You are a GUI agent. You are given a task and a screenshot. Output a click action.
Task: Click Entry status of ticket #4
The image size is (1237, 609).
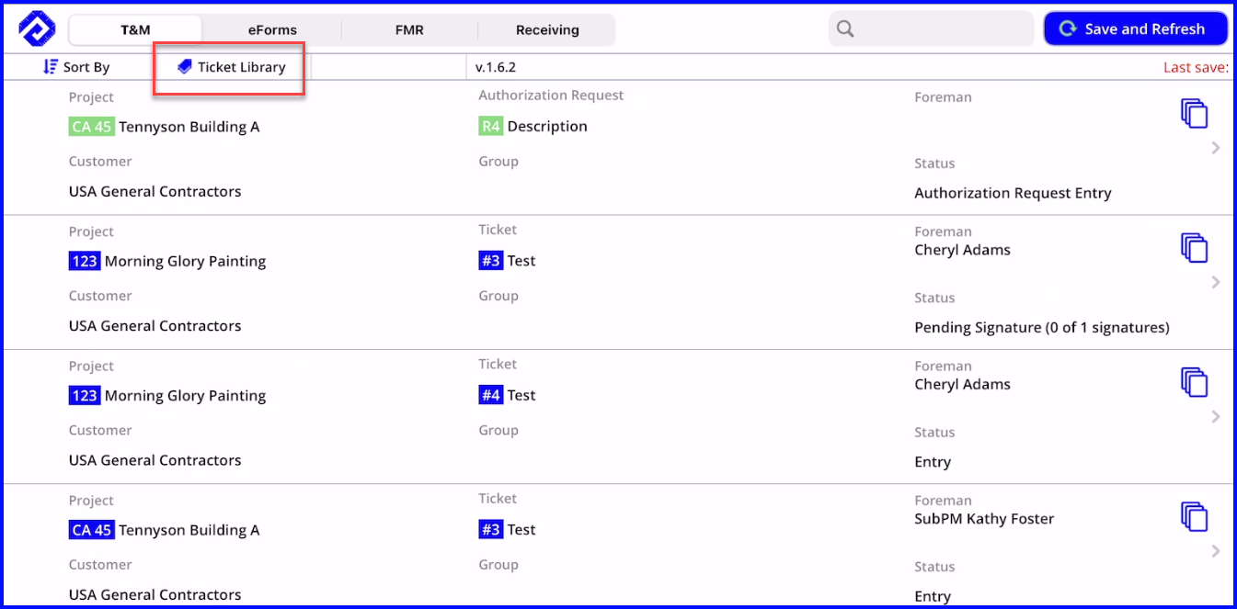[933, 462]
